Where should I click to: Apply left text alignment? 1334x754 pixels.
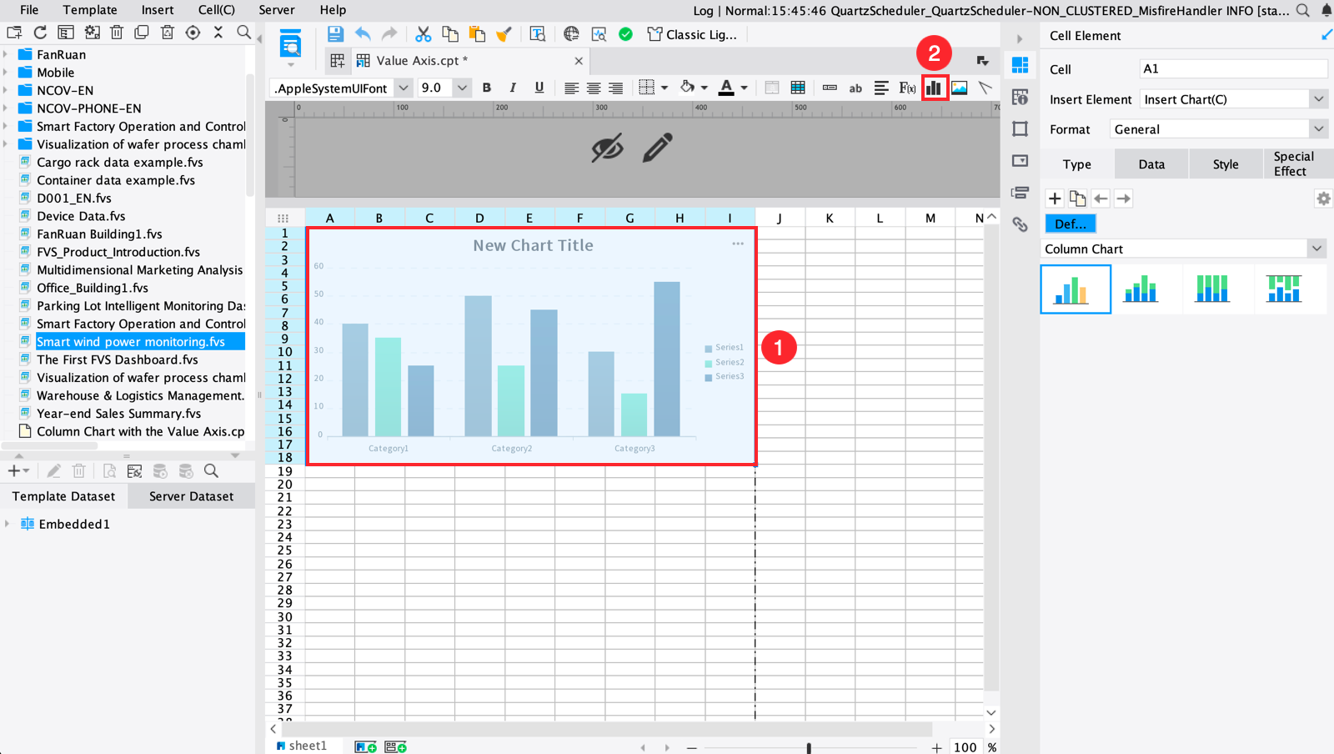571,88
